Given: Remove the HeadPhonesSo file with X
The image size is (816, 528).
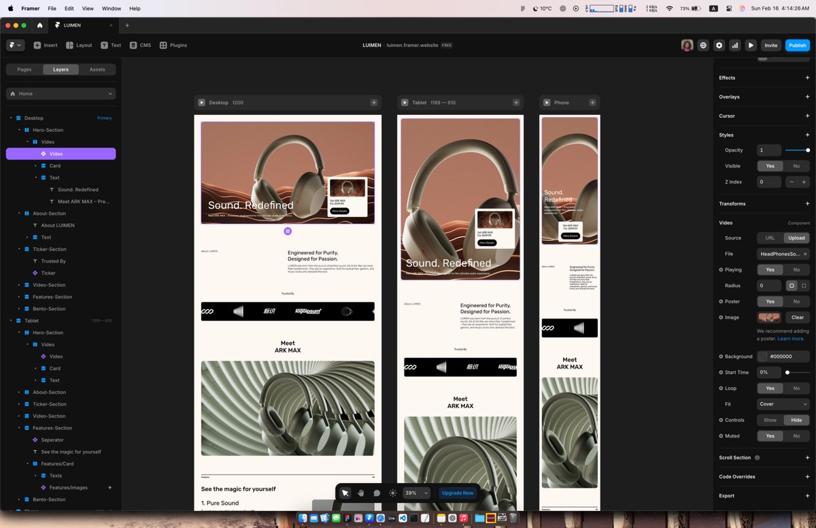Looking at the screenshot, I should (805, 254).
